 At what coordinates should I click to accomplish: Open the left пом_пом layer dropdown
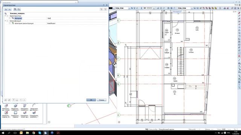129,8
